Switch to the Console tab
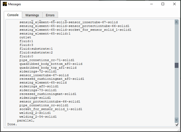The image size is (181, 132). 13,15
